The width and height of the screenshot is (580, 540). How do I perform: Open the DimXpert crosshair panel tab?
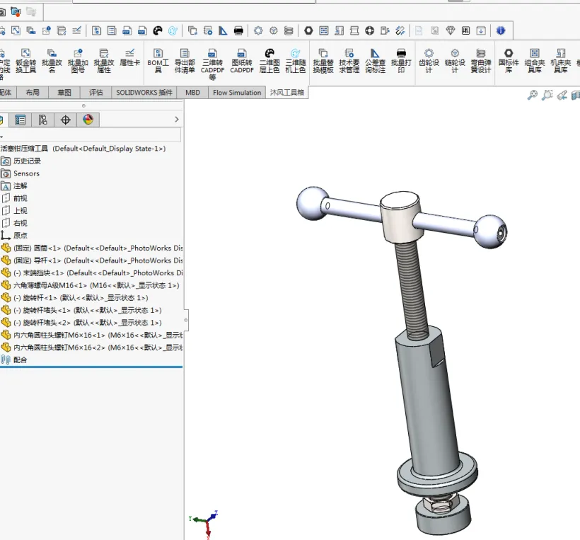point(66,120)
